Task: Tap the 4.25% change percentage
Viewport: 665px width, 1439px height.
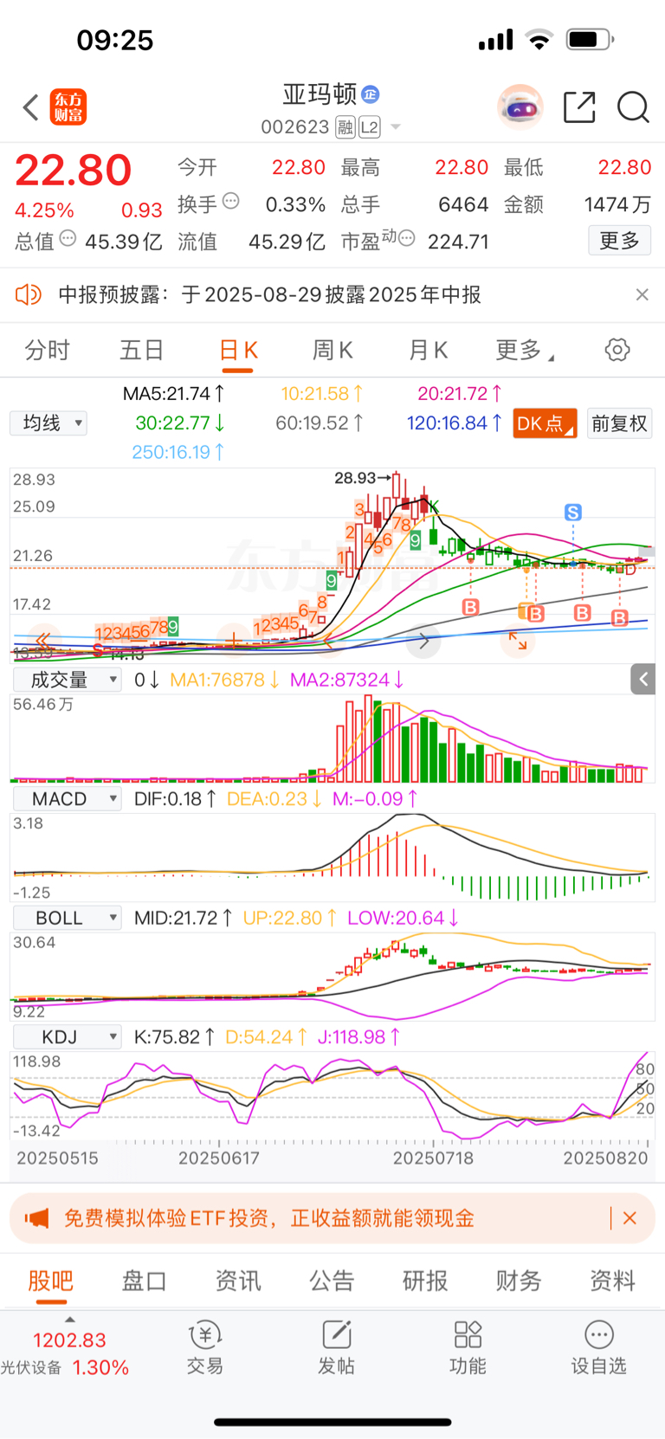Action: click(44, 210)
